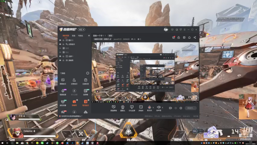Add a new scene with plus icon
Image resolution: width=257 pixels, height=145 pixels.
[x=89, y=35]
